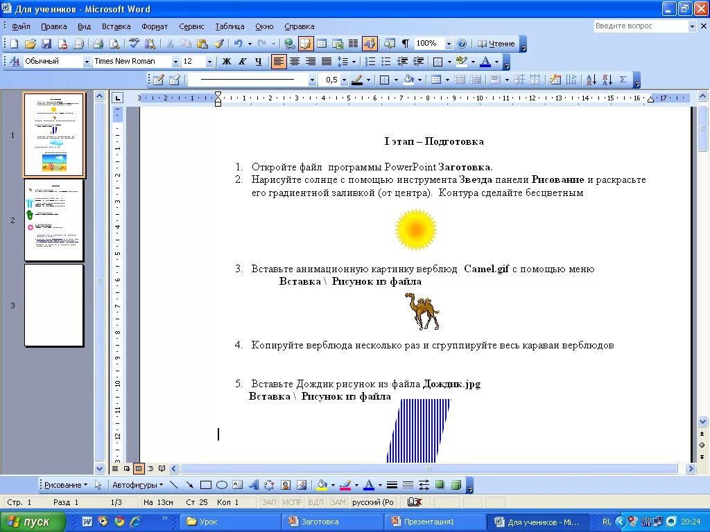Pick font color A on the formatting toolbar
The width and height of the screenshot is (710, 532).
pyautogui.click(x=485, y=61)
